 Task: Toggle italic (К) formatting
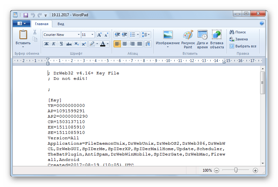[54, 44]
